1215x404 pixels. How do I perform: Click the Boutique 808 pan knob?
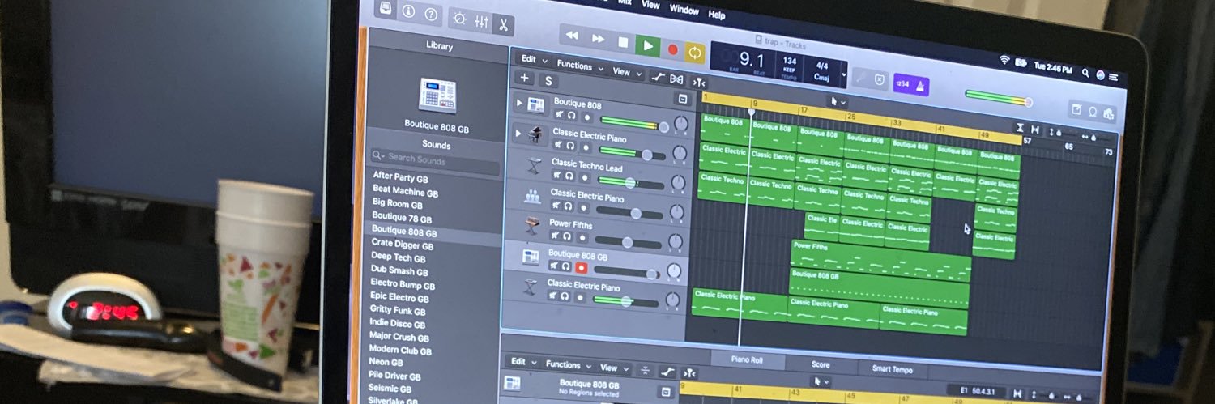point(680,124)
